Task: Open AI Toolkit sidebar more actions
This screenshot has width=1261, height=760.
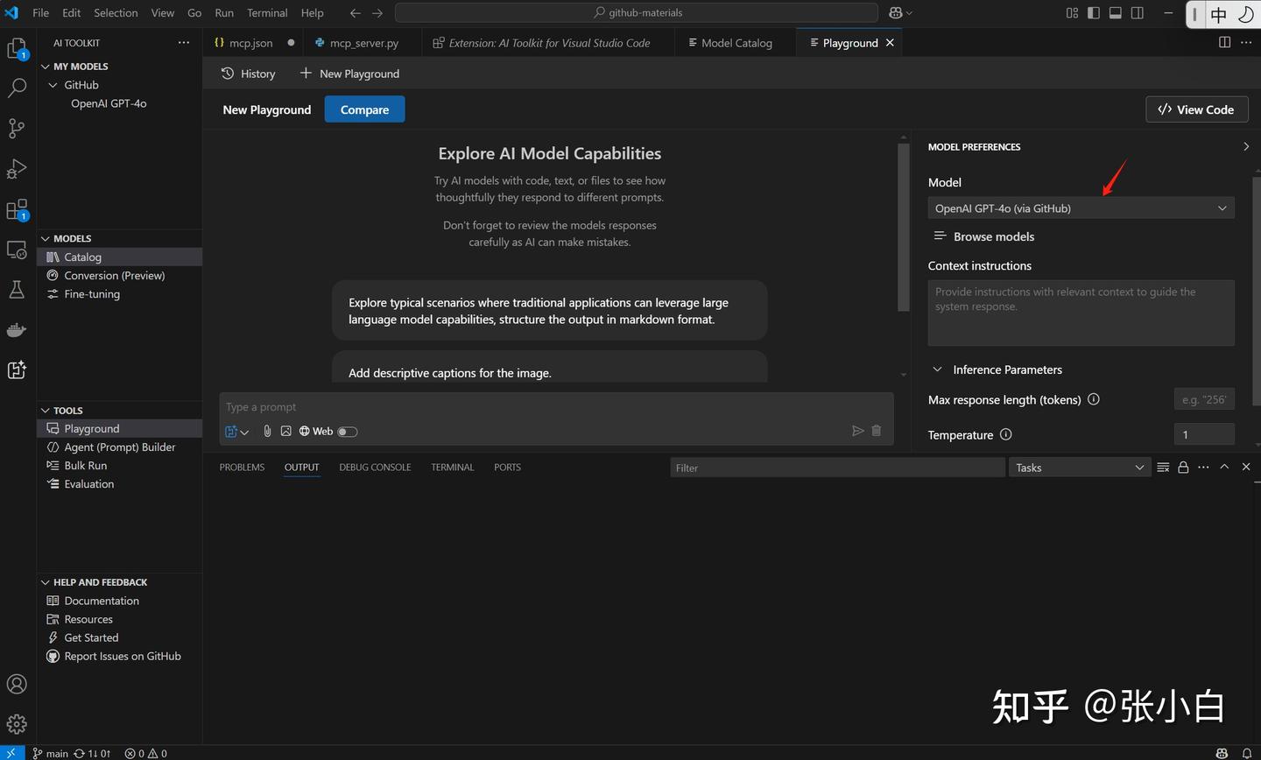Action: pyautogui.click(x=183, y=42)
